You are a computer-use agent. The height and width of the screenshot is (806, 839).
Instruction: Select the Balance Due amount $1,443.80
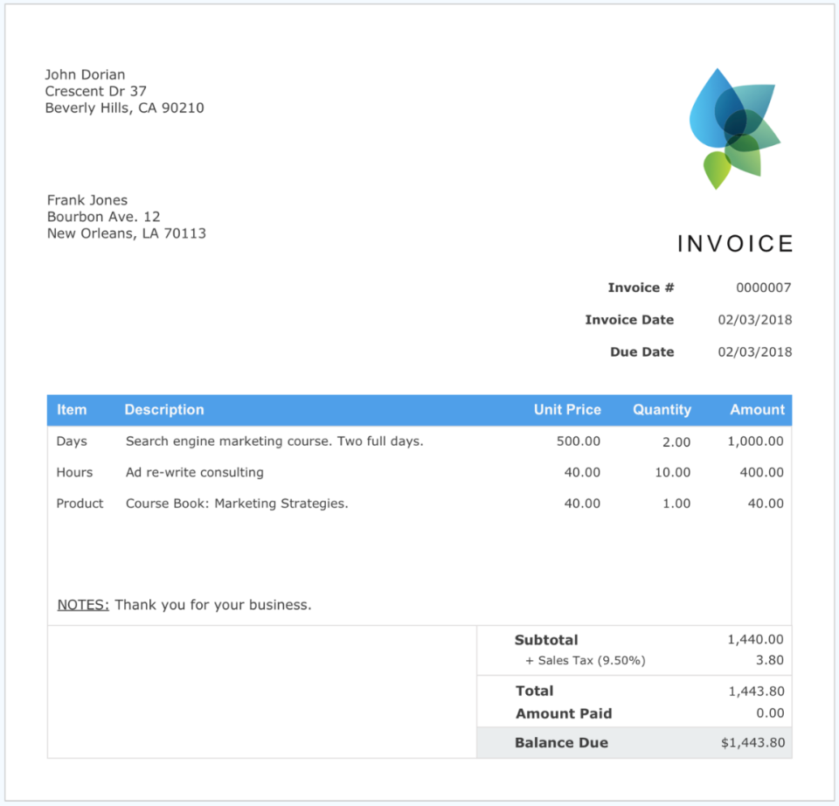pos(753,742)
